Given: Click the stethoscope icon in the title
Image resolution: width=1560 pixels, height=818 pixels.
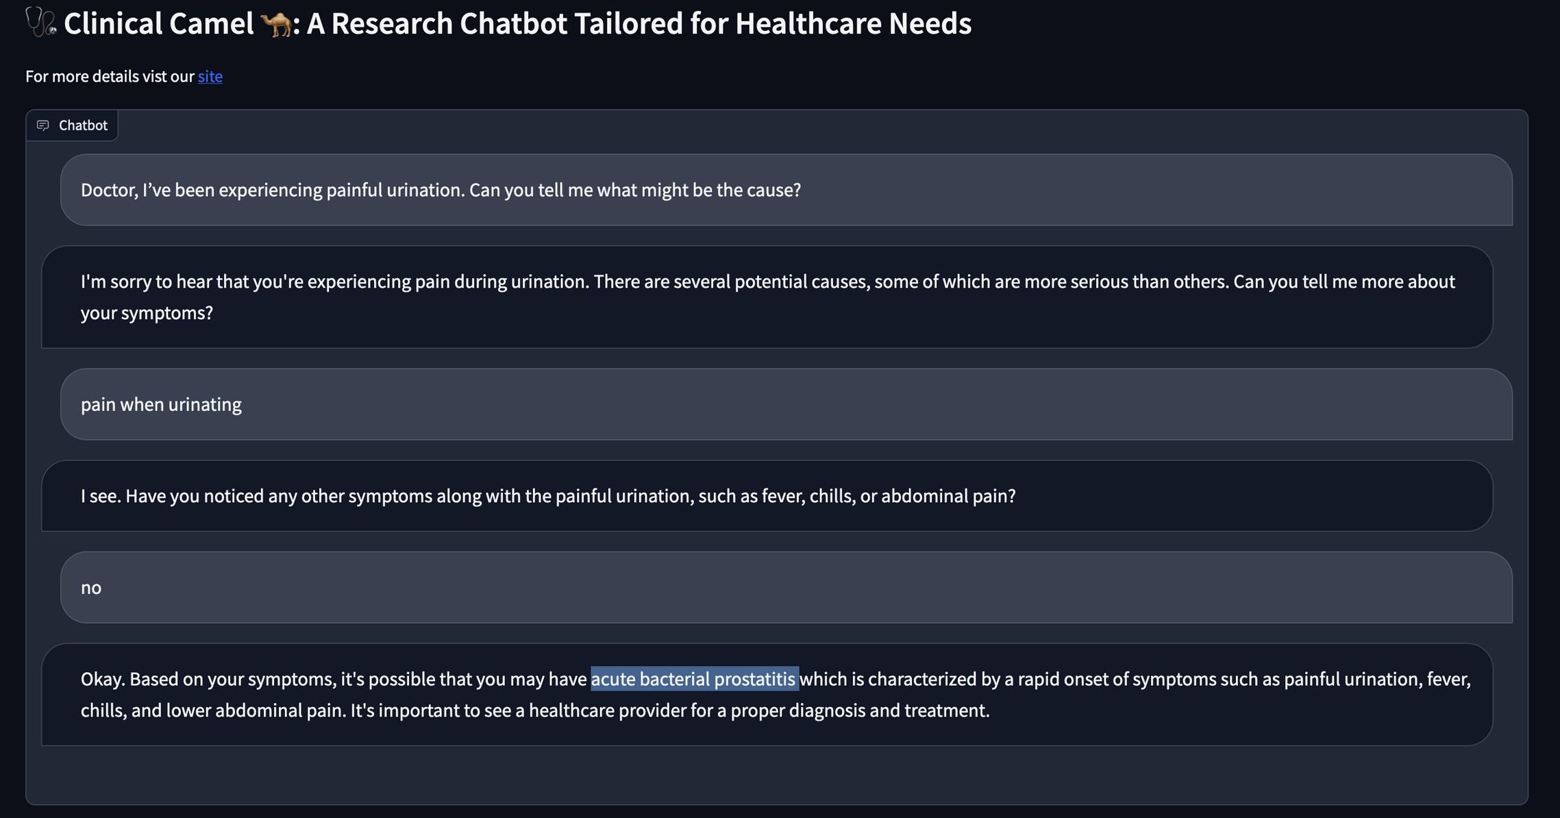Looking at the screenshot, I should coord(41,22).
